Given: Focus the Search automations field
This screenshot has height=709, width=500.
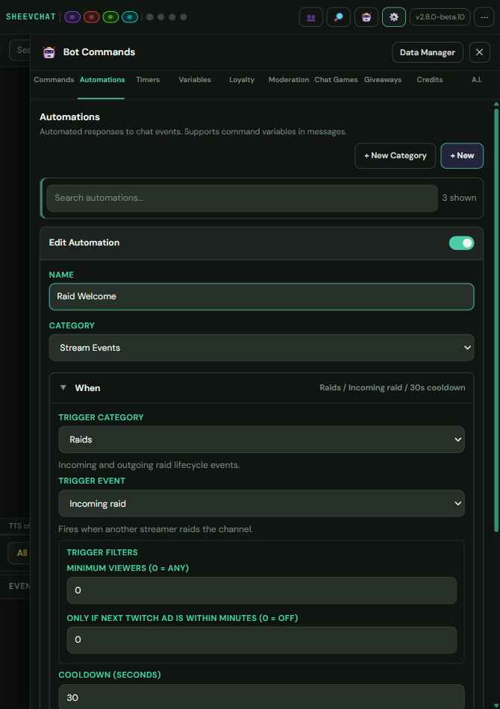Looking at the screenshot, I should coord(242,198).
